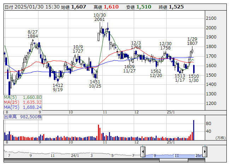This screenshot has height=166, width=231.
Task: Click the 80 volume axis label
Action: click(x=208, y=124)
